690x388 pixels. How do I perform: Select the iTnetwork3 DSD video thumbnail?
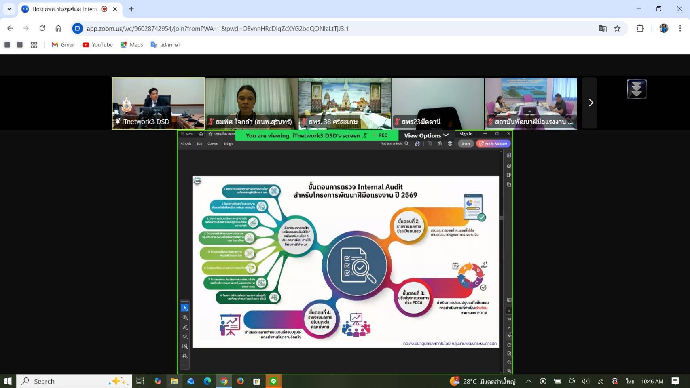tap(158, 103)
